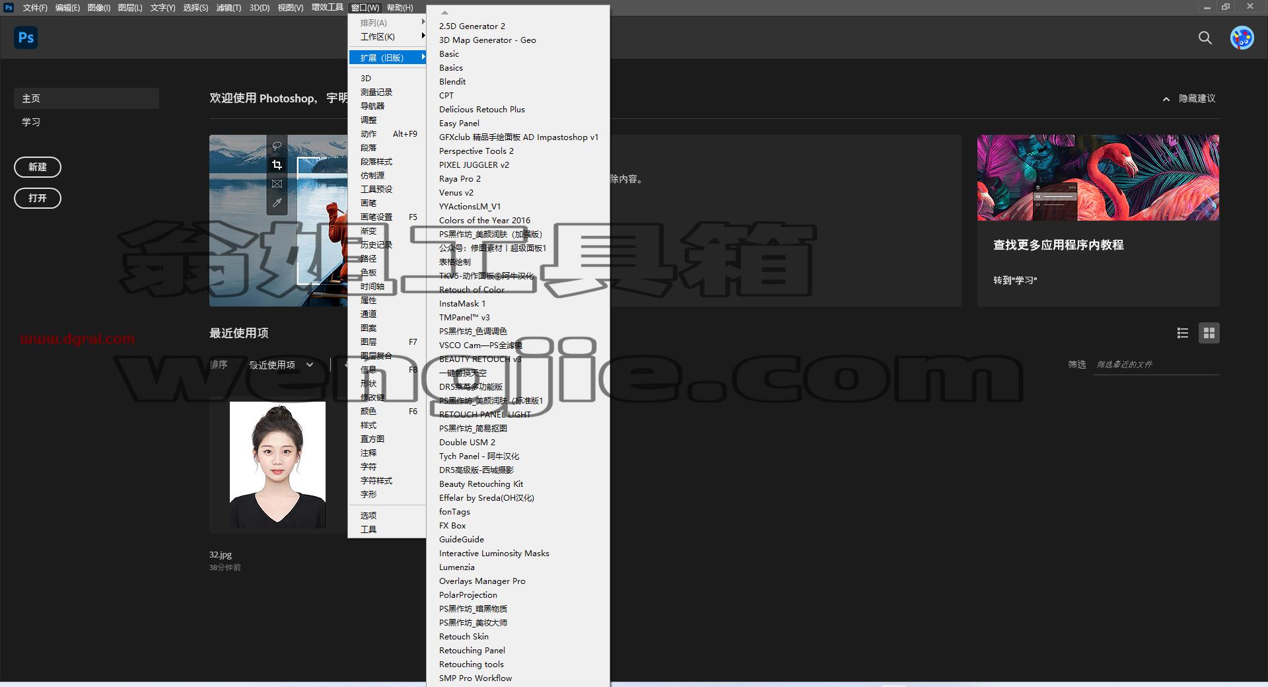Viewport: 1268px width, 687px height.
Task: Click the 打开 button
Action: click(38, 198)
